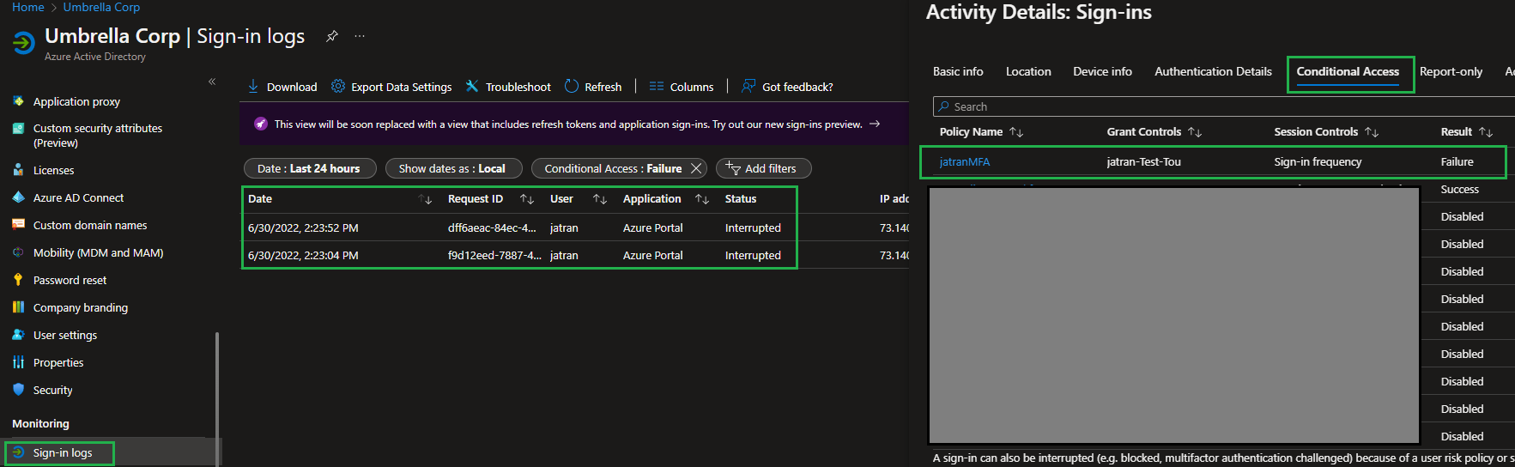Click the Download arrow icon

(253, 86)
